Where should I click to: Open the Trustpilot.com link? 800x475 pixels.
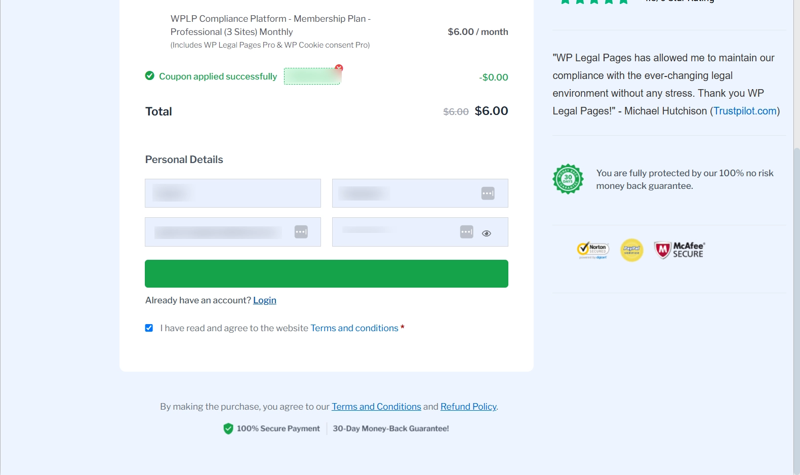745,111
